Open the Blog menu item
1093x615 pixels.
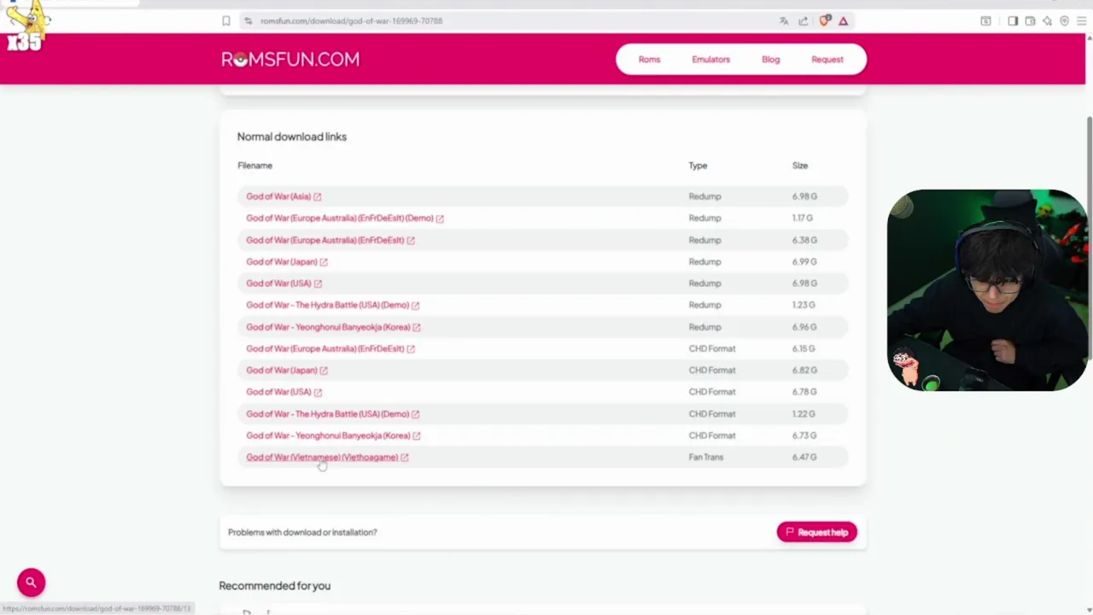pyautogui.click(x=770, y=60)
